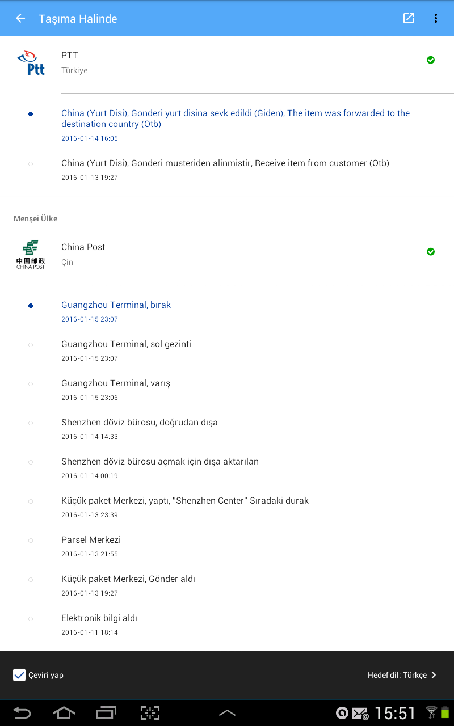Click the green checkmark next to China Post

tap(431, 251)
